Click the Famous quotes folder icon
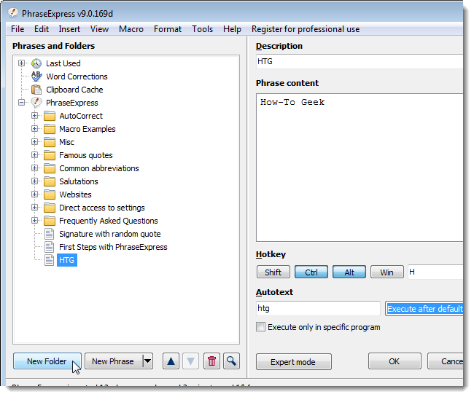The height and width of the screenshot is (397, 474). coord(50,155)
